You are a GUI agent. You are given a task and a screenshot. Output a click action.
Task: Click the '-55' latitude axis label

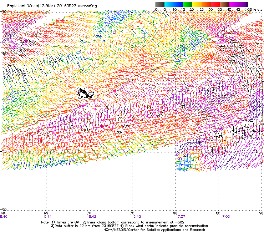point(4,151)
